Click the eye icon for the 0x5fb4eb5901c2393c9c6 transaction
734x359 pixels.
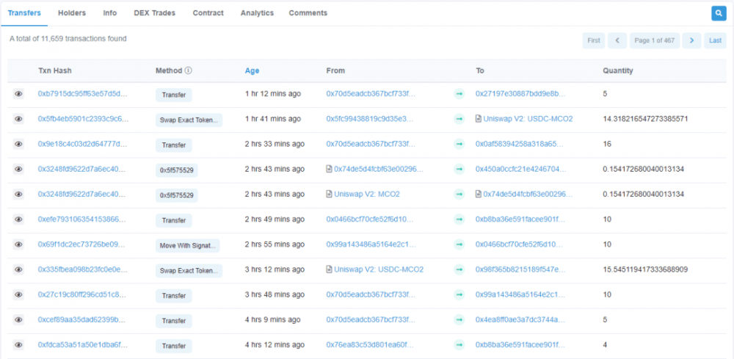(19, 119)
